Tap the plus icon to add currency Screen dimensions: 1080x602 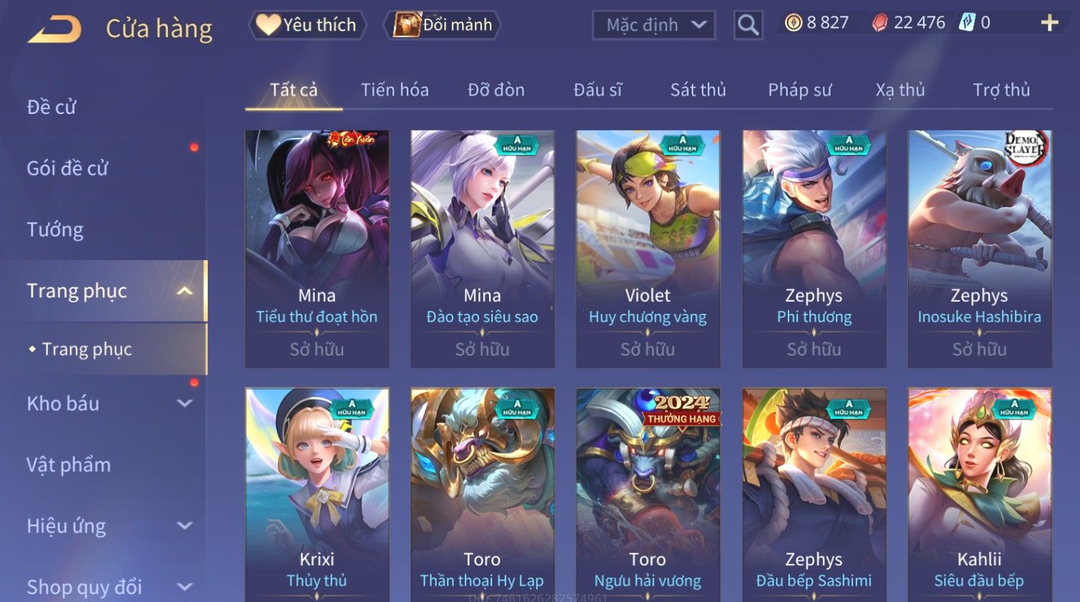point(1049,24)
